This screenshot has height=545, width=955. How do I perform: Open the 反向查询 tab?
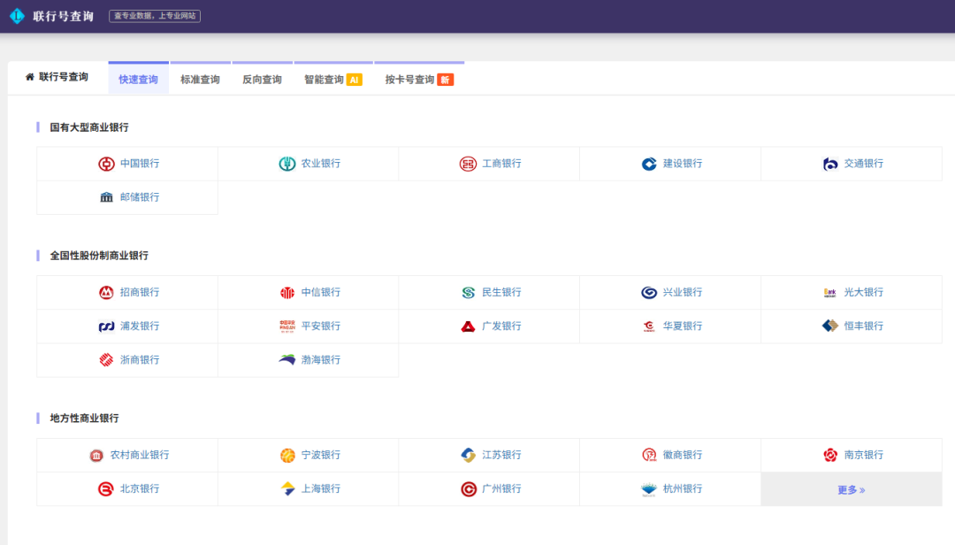(262, 80)
